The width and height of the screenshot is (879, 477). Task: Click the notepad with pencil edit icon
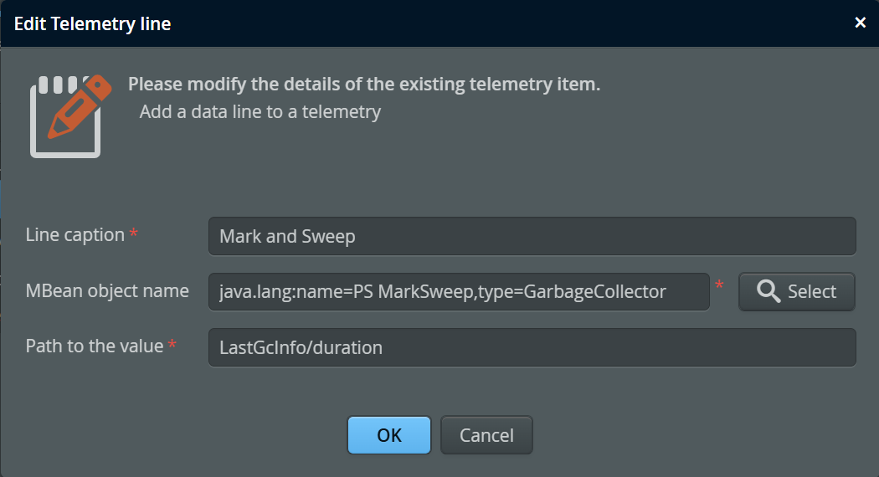click(69, 115)
